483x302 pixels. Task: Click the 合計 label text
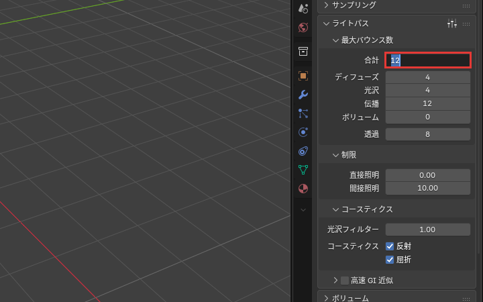pos(372,60)
